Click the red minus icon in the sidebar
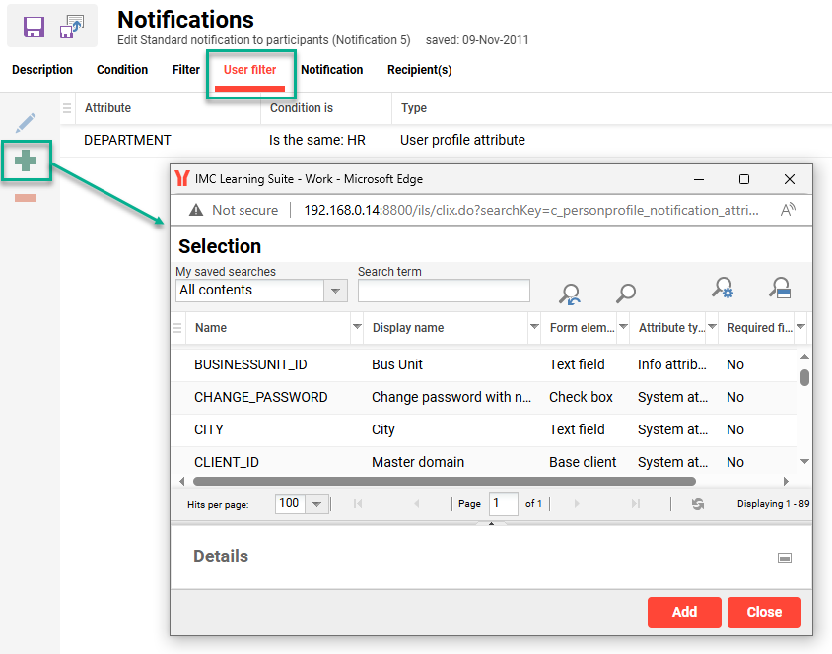Image resolution: width=832 pixels, height=654 pixels. point(26,197)
